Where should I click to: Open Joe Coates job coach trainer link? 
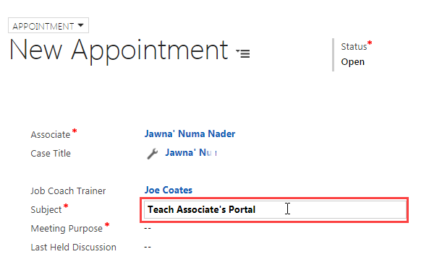tap(169, 190)
